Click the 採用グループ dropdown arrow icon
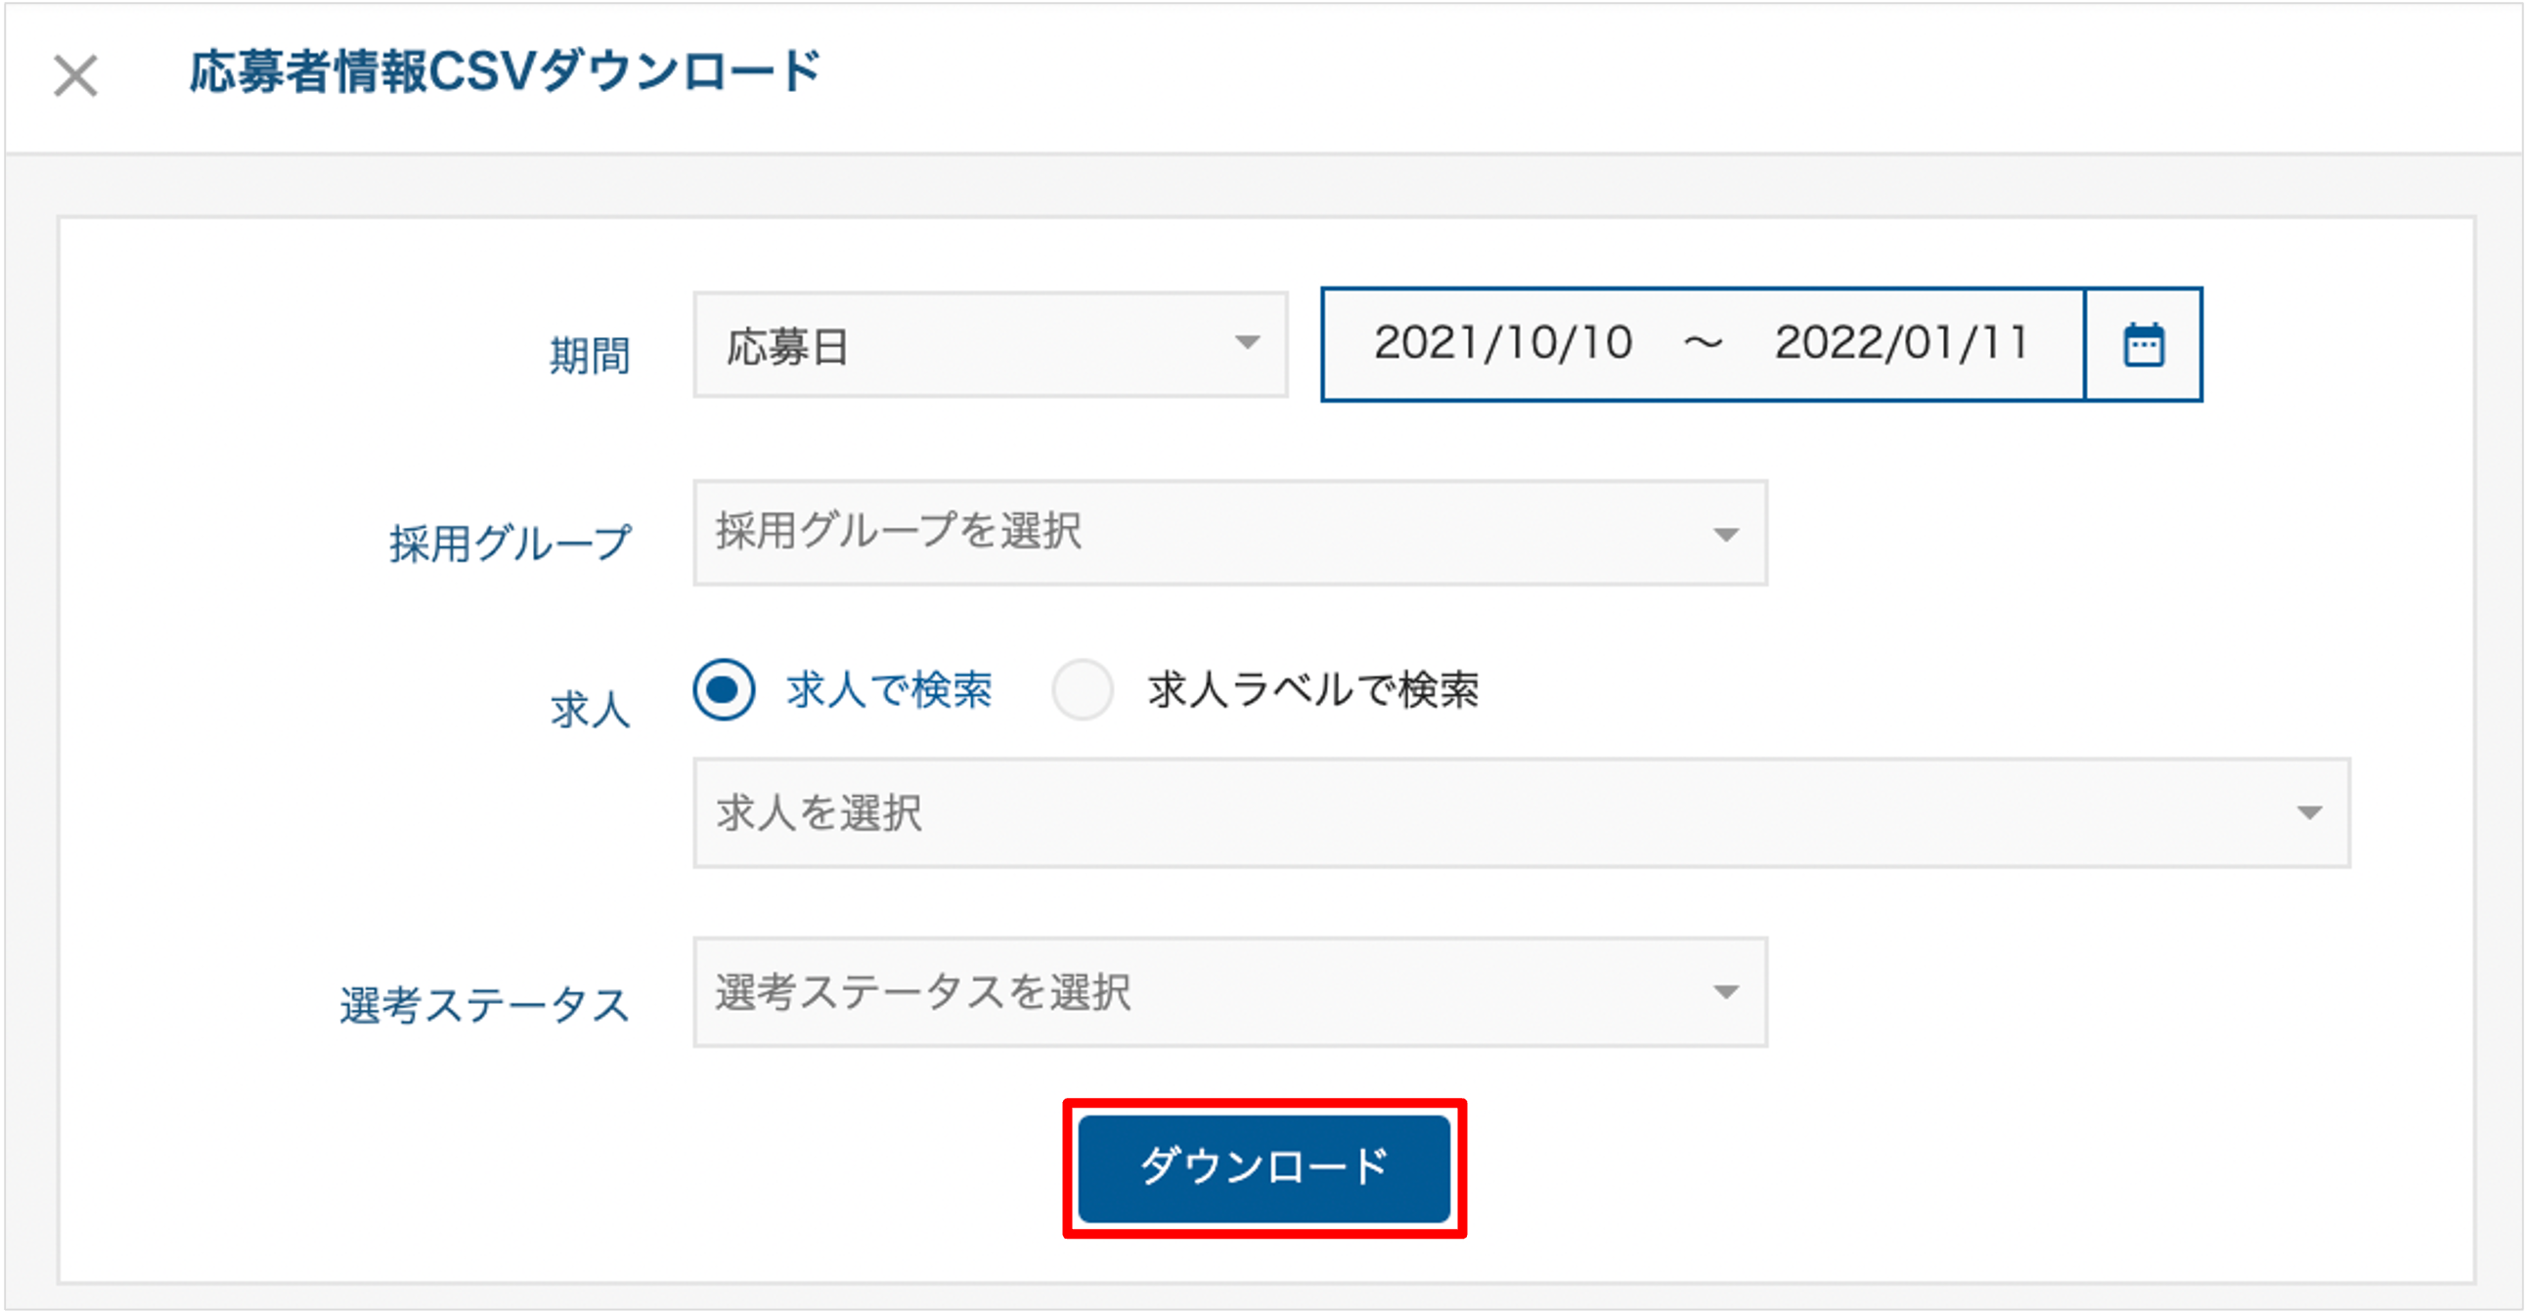Screen dimensions: 2528x1312 point(1725,535)
